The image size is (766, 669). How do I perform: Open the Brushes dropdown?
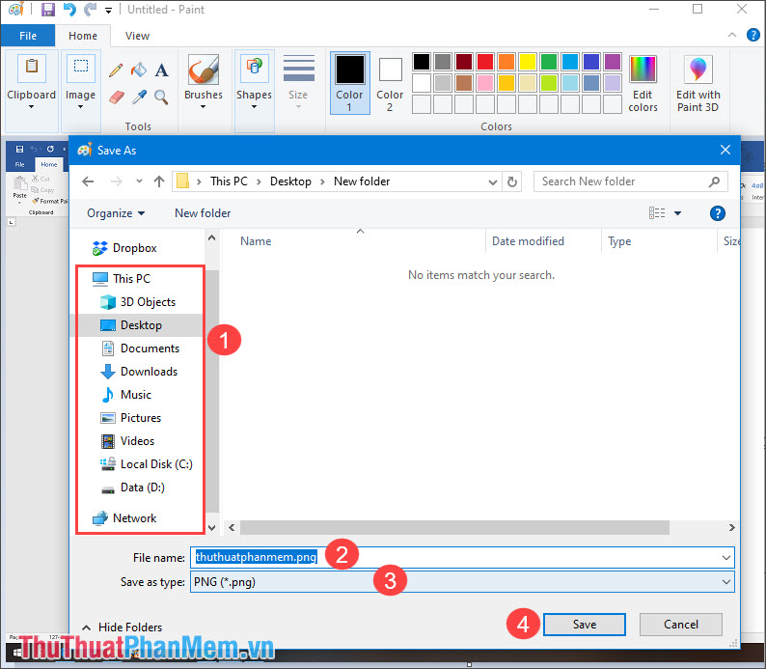click(203, 84)
